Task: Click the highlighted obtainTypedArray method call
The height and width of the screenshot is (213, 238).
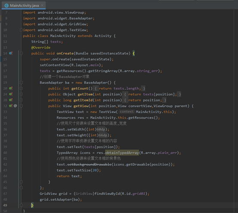Action: click(x=122, y=152)
